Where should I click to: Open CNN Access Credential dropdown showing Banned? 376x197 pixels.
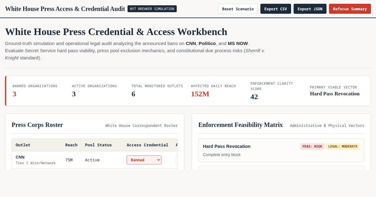pyautogui.click(x=144, y=160)
